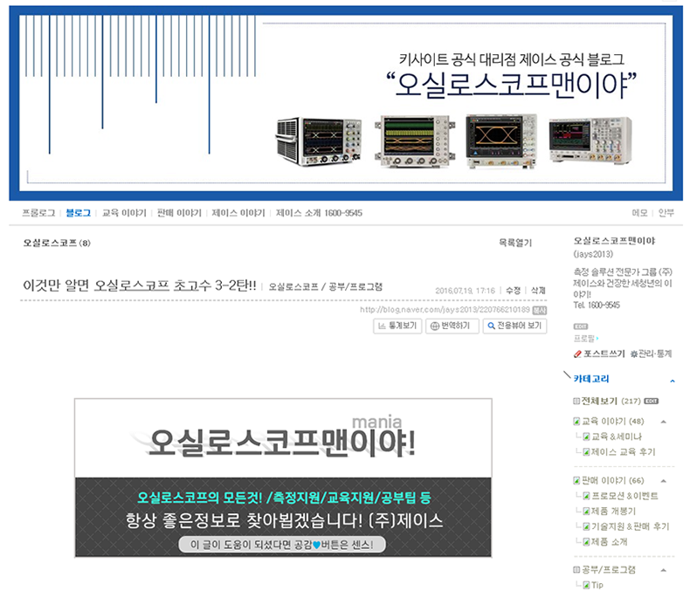Click the grid icon before 전체보기

[576, 401]
